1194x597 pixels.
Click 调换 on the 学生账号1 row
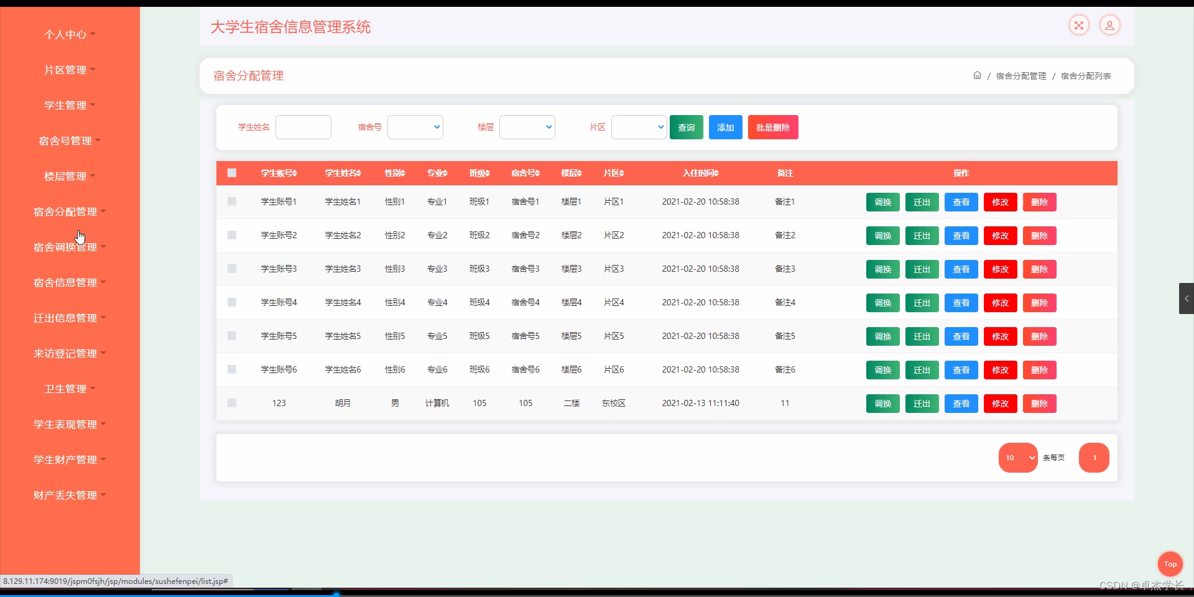click(x=882, y=201)
